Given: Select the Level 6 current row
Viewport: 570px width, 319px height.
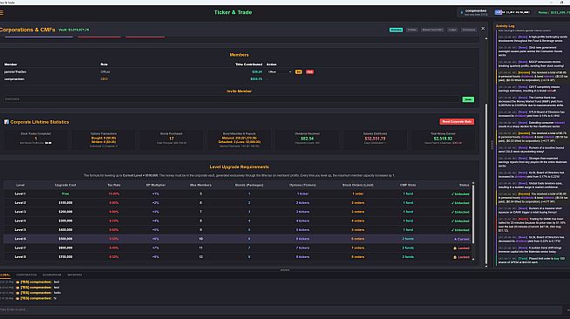Looking at the screenshot, I should pos(238,239).
